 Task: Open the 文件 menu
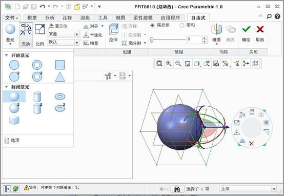[11, 18]
